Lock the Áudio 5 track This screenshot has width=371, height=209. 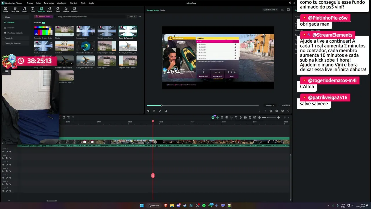point(3,178)
